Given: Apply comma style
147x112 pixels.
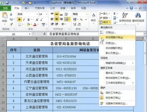Looking at the screenshot, I should click(x=86, y=20).
